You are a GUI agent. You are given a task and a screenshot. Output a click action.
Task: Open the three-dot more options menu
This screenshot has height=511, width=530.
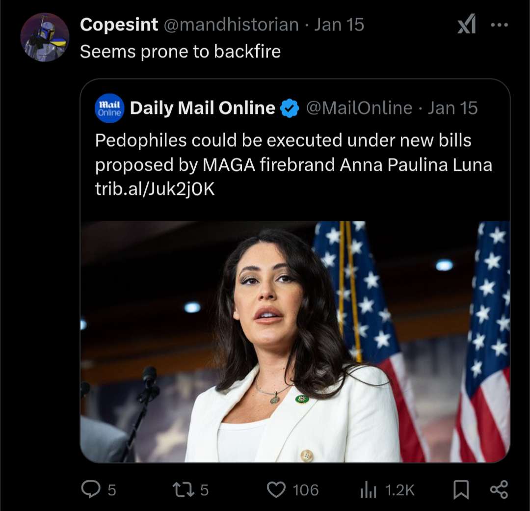click(x=499, y=25)
